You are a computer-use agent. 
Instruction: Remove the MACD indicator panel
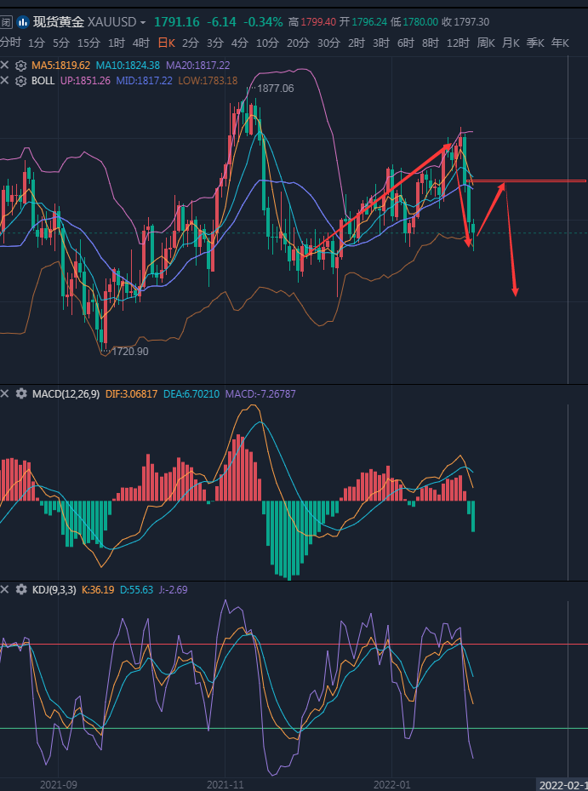point(5,394)
